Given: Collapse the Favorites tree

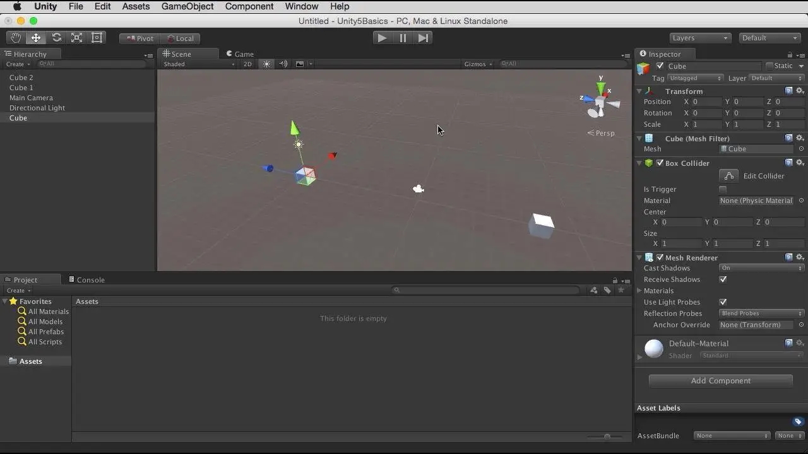Looking at the screenshot, I should 5,301.
